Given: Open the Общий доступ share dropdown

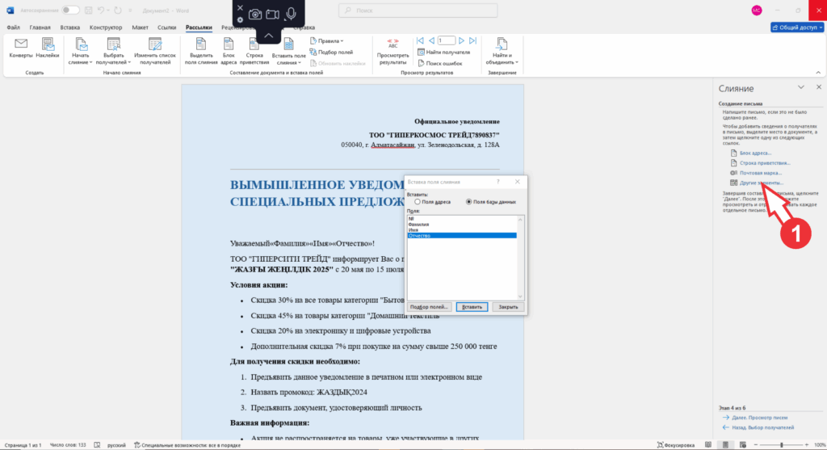Looking at the screenshot, I should [x=797, y=27].
